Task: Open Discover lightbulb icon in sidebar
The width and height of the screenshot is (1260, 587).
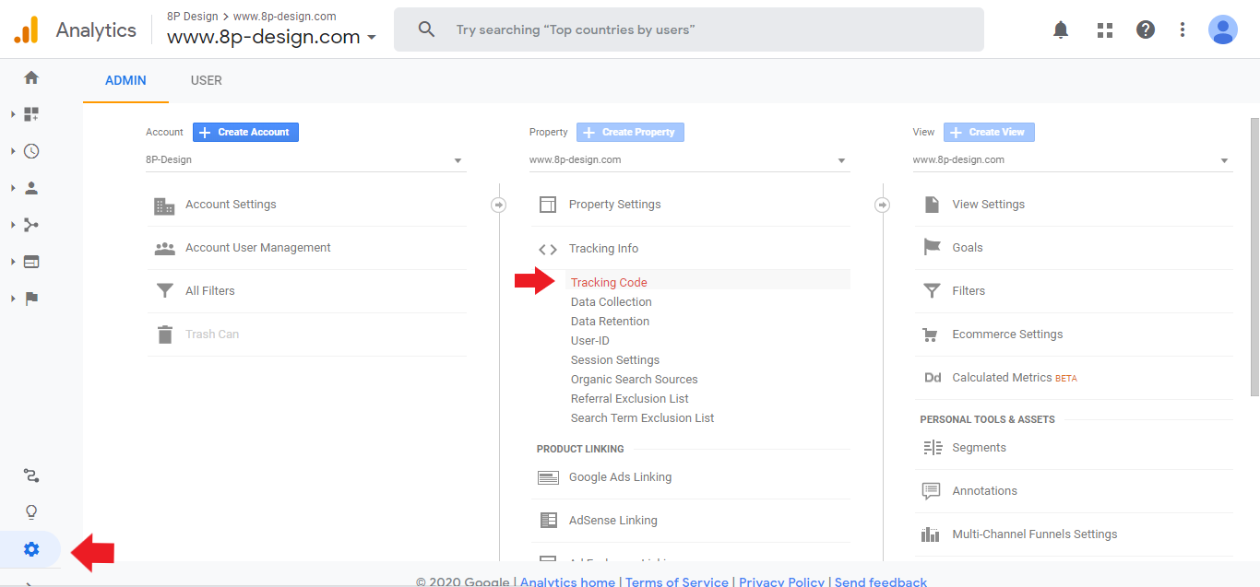Action: coord(31,512)
